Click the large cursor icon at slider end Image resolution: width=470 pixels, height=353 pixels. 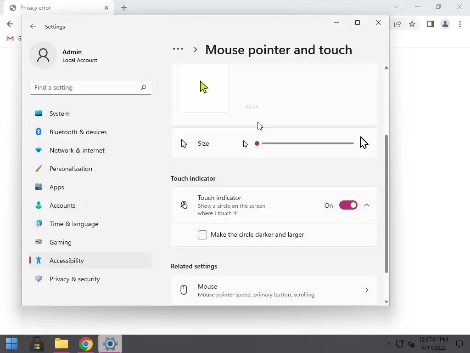click(364, 143)
